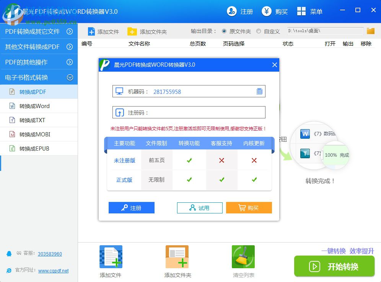Click the 100% completion progress indicator
Image resolution: width=381 pixels, height=282 pixels.
[336, 155]
